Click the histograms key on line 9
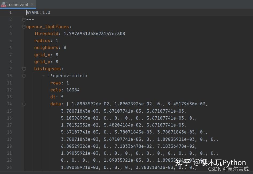The width and height of the screenshot is (253, 174). tap(48, 69)
